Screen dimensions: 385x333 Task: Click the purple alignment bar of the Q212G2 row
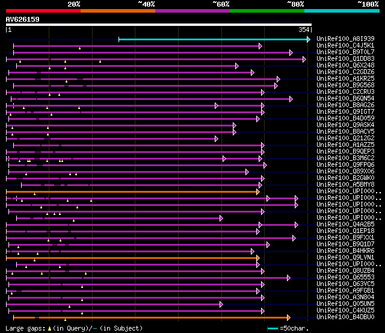tap(111, 139)
